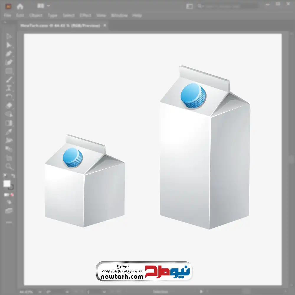Viewport: 295px width, 295px height.
Task: Open the Effect menu
Action: (x=85, y=16)
